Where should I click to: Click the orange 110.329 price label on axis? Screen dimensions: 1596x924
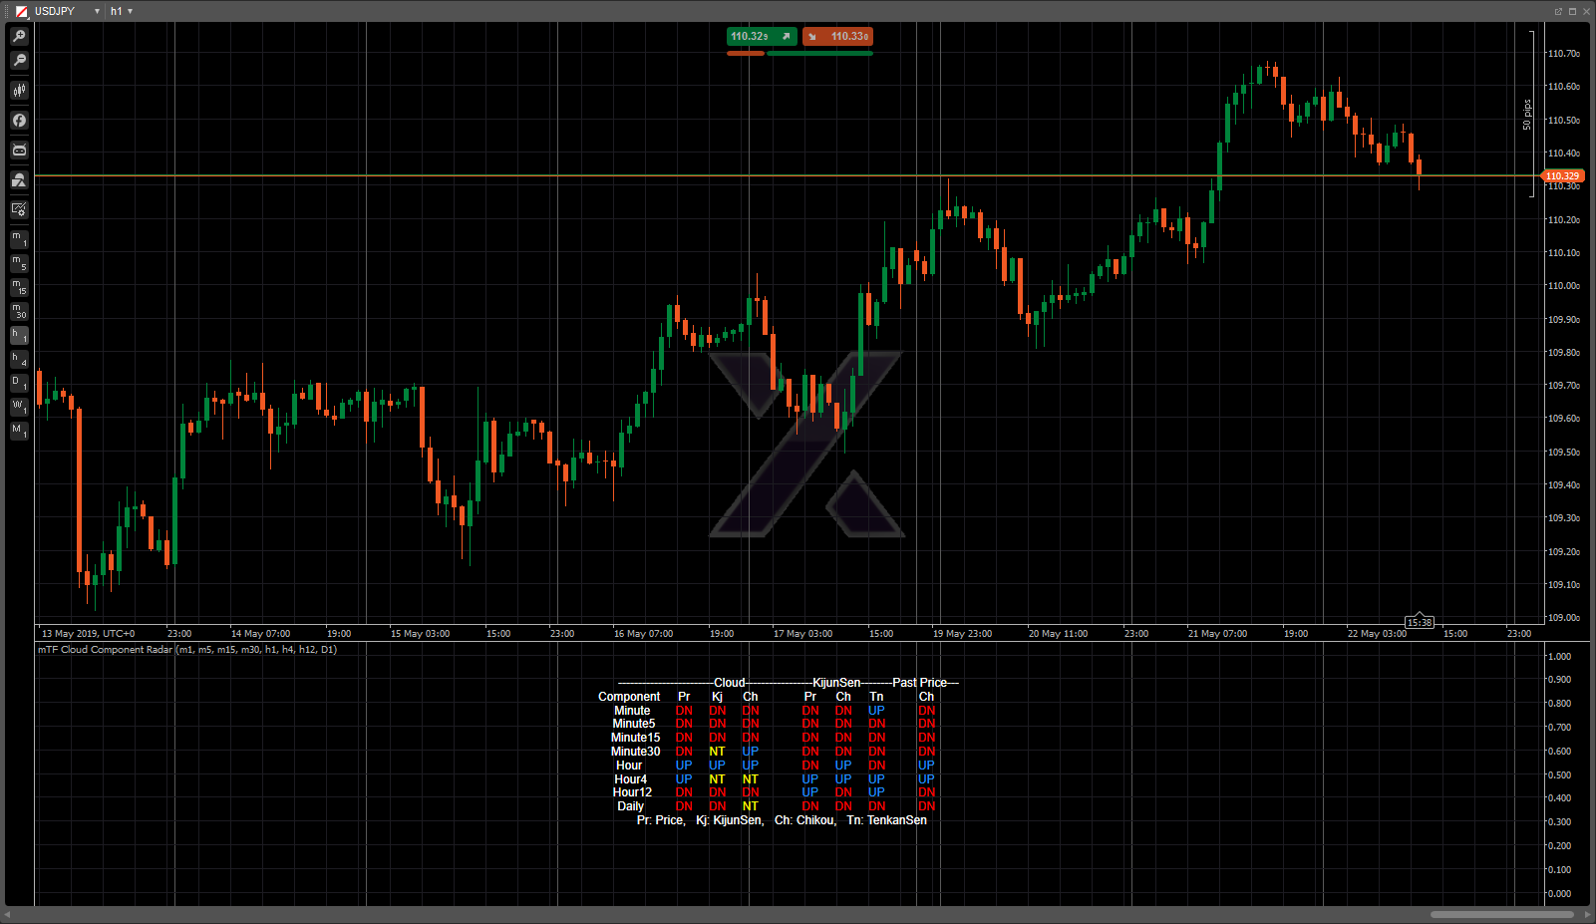click(1562, 176)
